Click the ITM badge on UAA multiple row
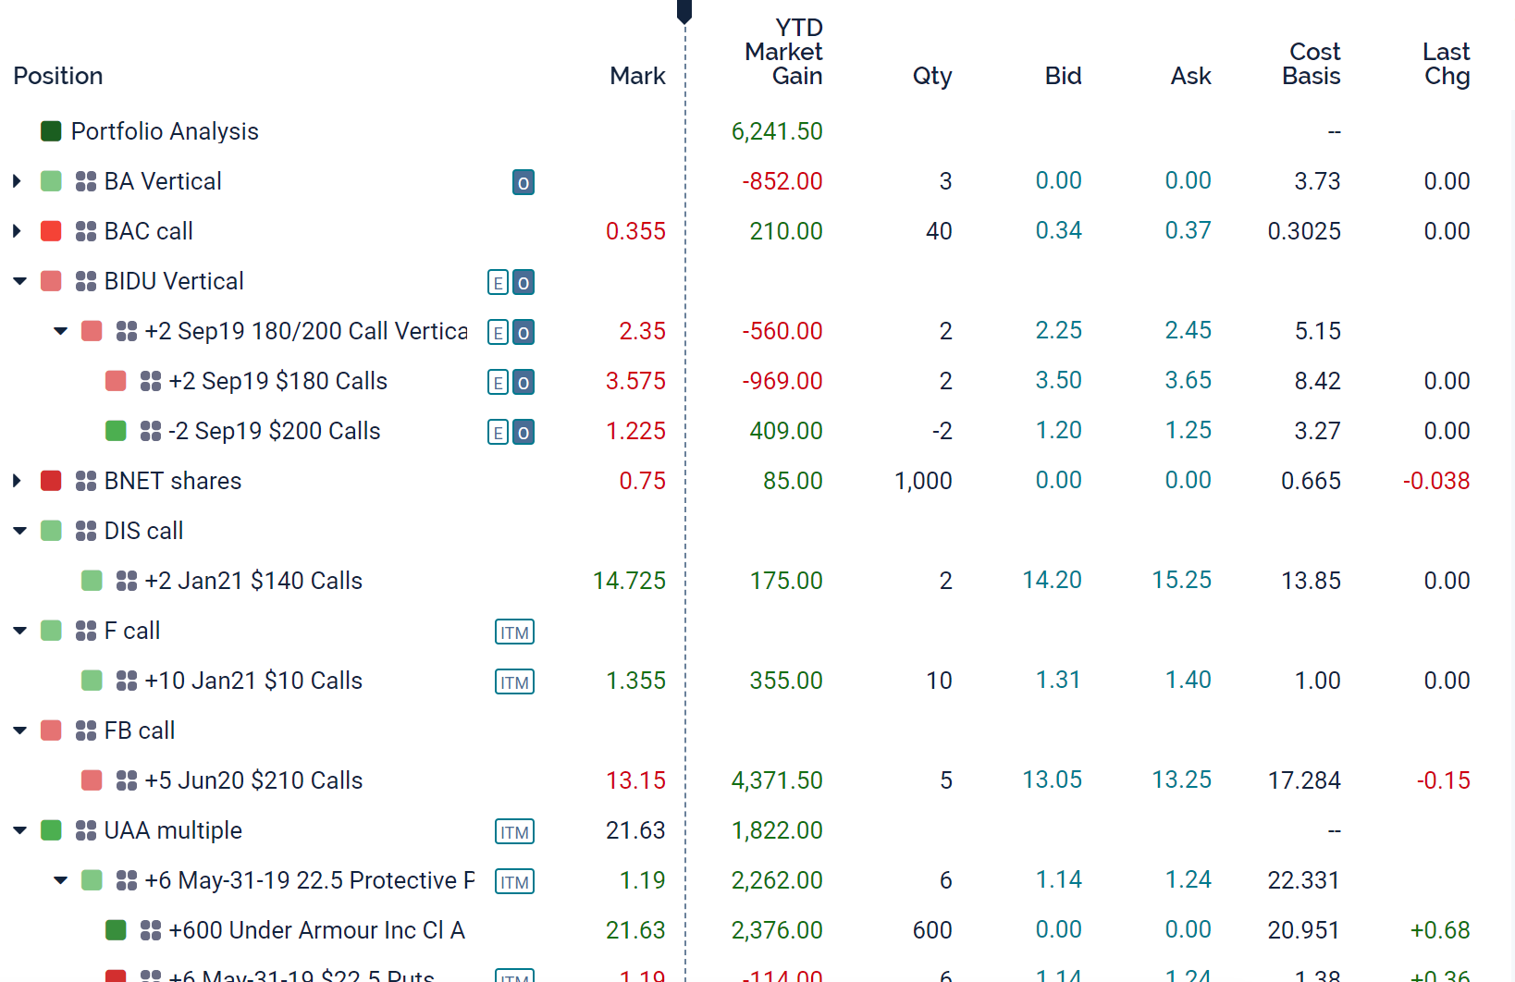The height and width of the screenshot is (982, 1515). 514,832
